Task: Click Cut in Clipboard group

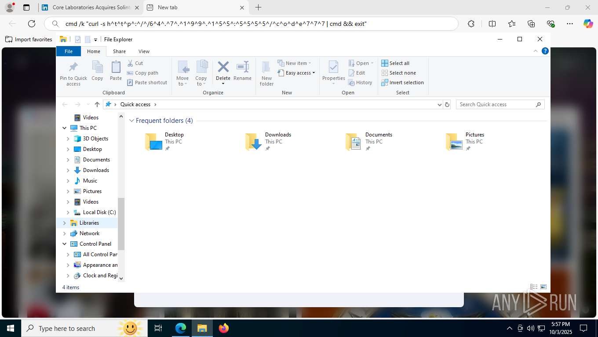Action: tap(135, 63)
